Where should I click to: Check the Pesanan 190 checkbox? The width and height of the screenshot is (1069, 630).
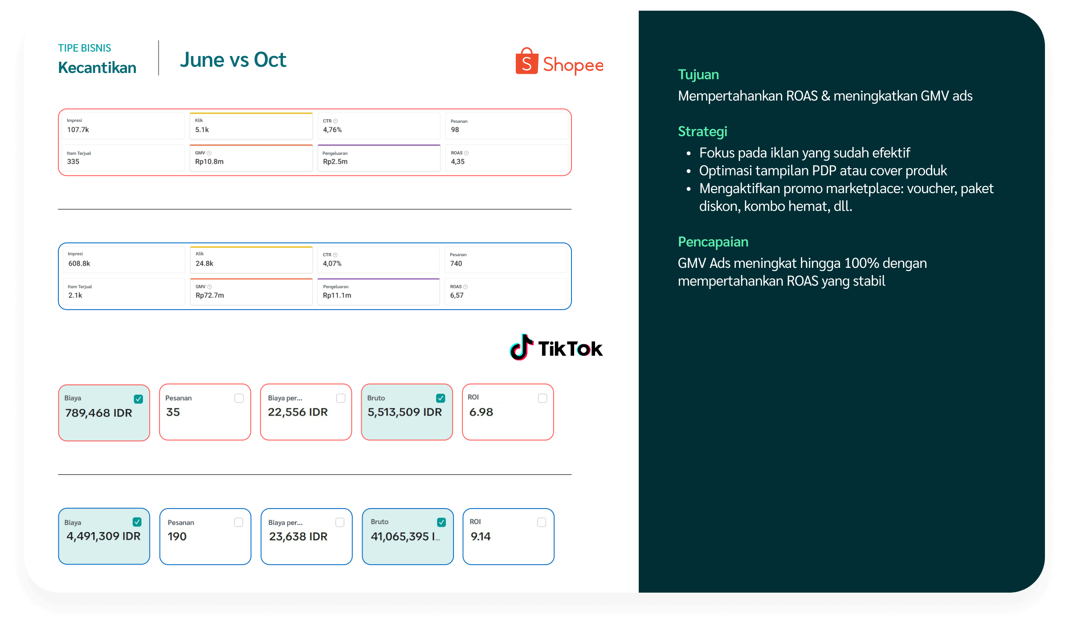(x=239, y=522)
